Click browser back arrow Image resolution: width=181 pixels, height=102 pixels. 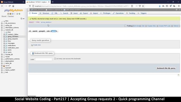click(2, 6)
